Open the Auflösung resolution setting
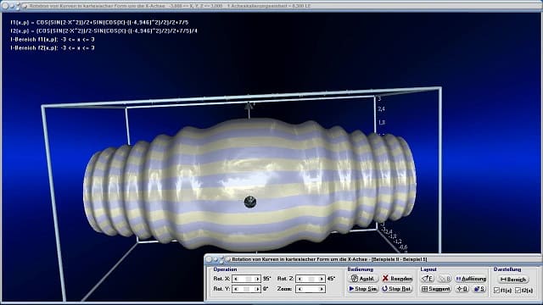The height and width of the screenshot is (305, 543). 471,279
